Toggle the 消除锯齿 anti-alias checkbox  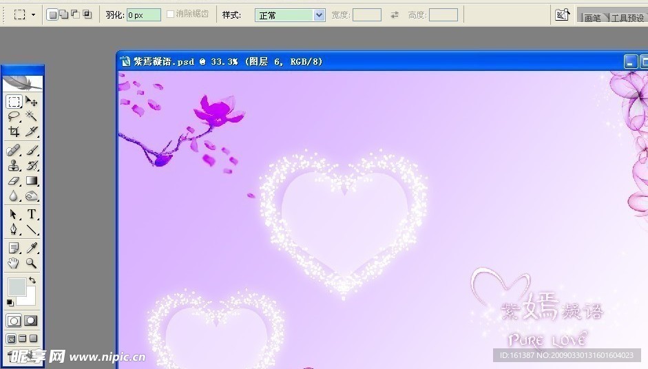(170, 14)
